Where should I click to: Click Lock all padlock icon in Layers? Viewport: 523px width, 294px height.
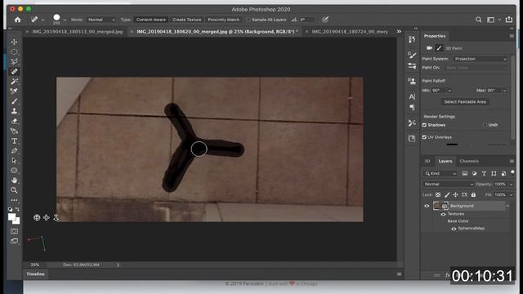pyautogui.click(x=473, y=194)
